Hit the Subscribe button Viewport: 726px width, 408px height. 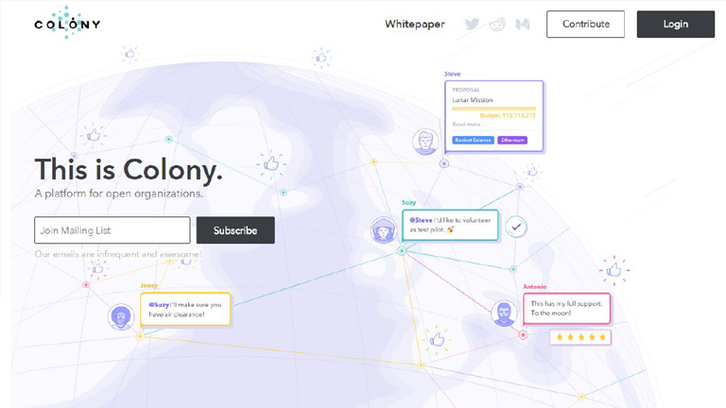[235, 230]
